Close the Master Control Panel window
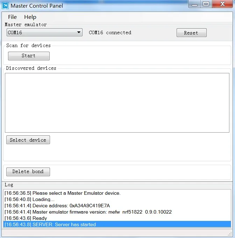This screenshot has width=235, height=238. 222,4
